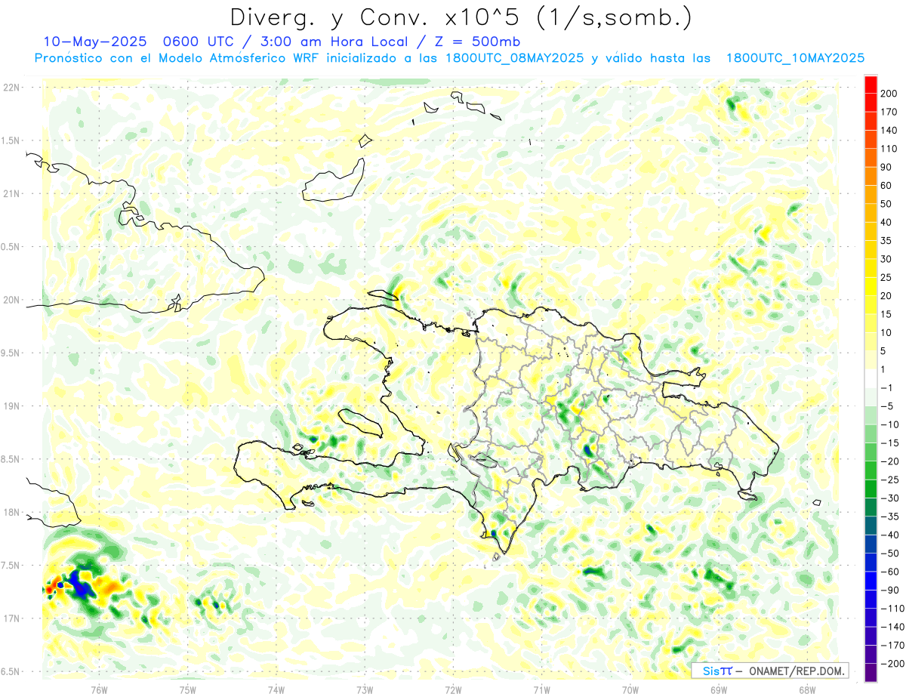Pick the '40' colorbar value
The image size is (906, 700).
[x=886, y=222]
